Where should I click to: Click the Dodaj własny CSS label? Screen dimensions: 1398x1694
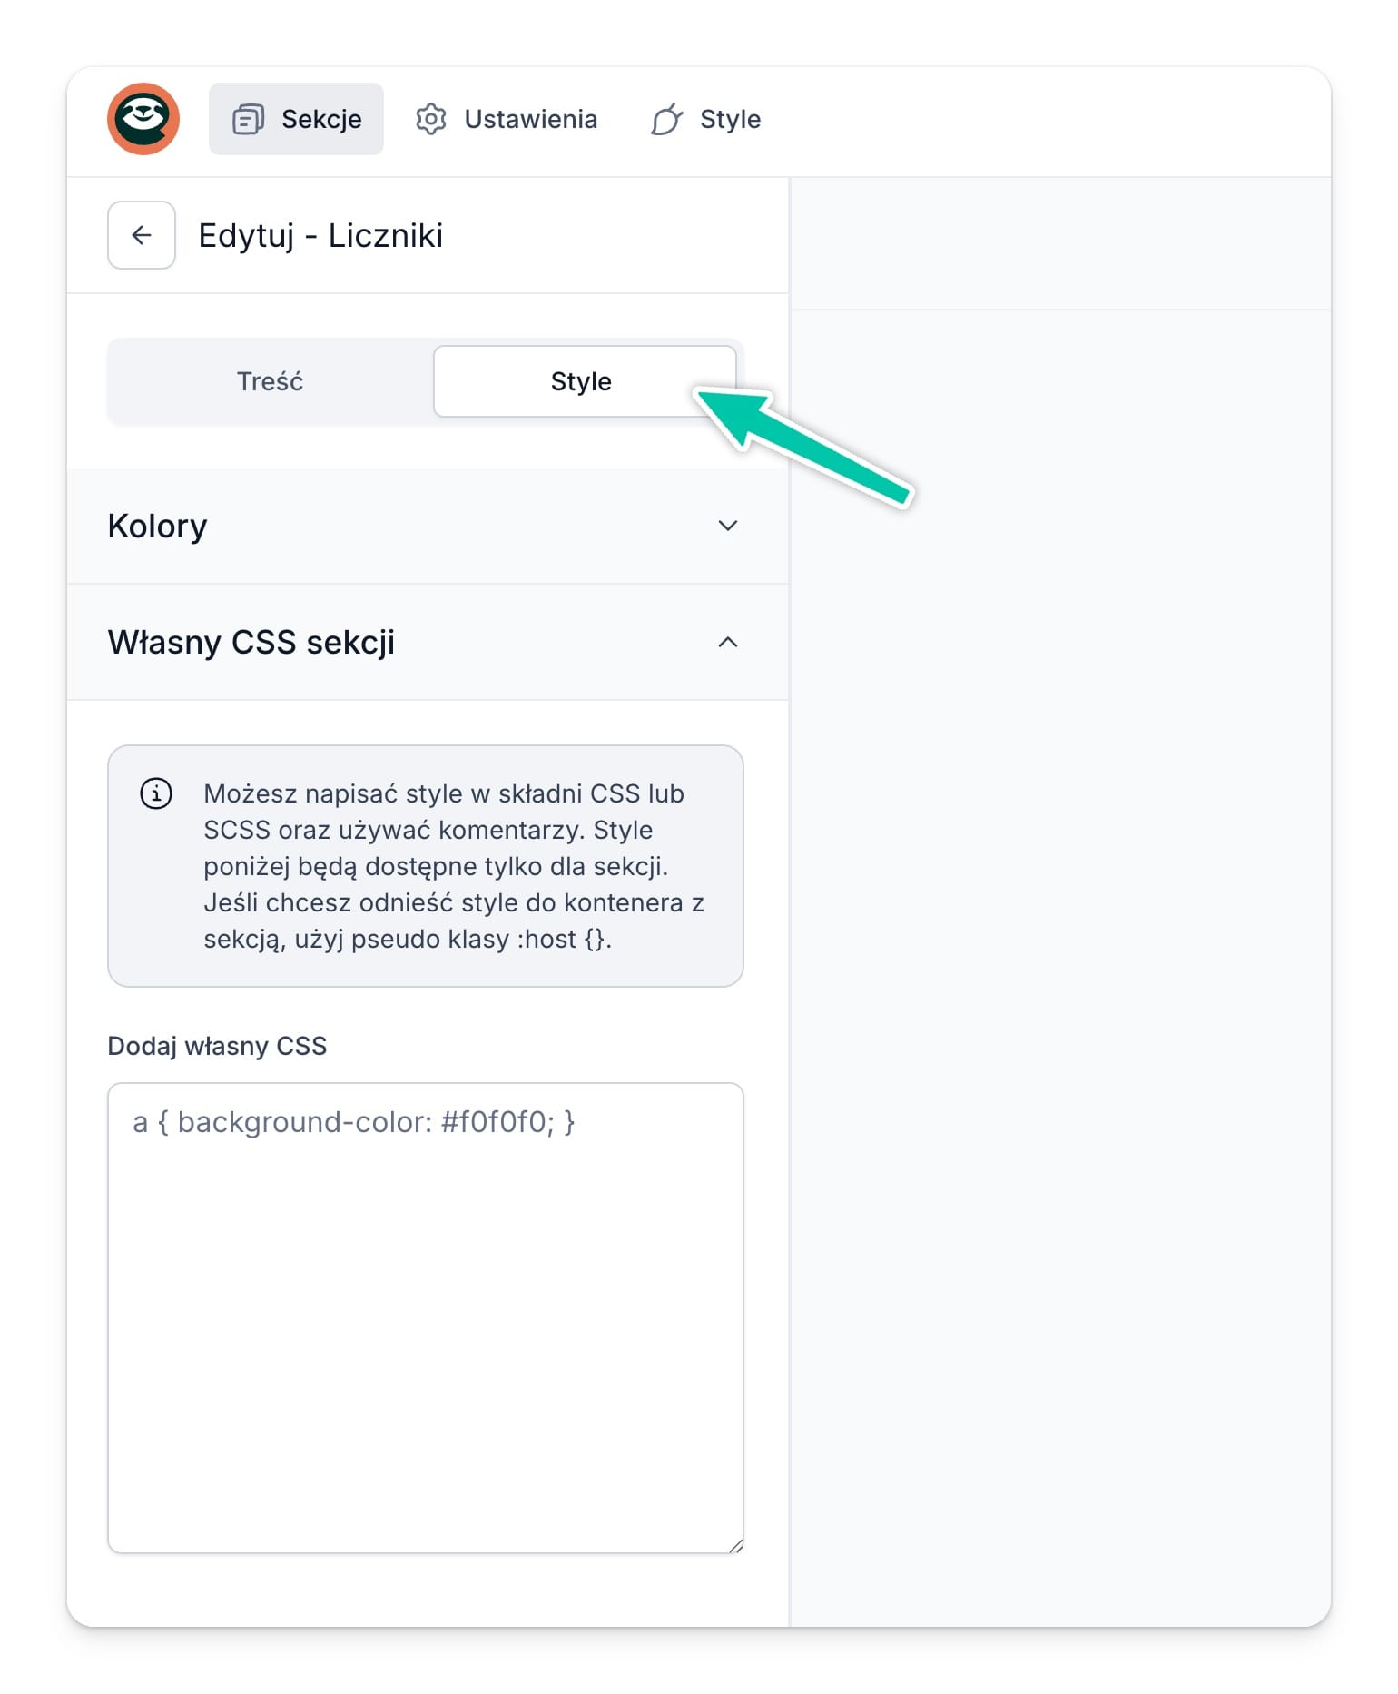point(217,1046)
